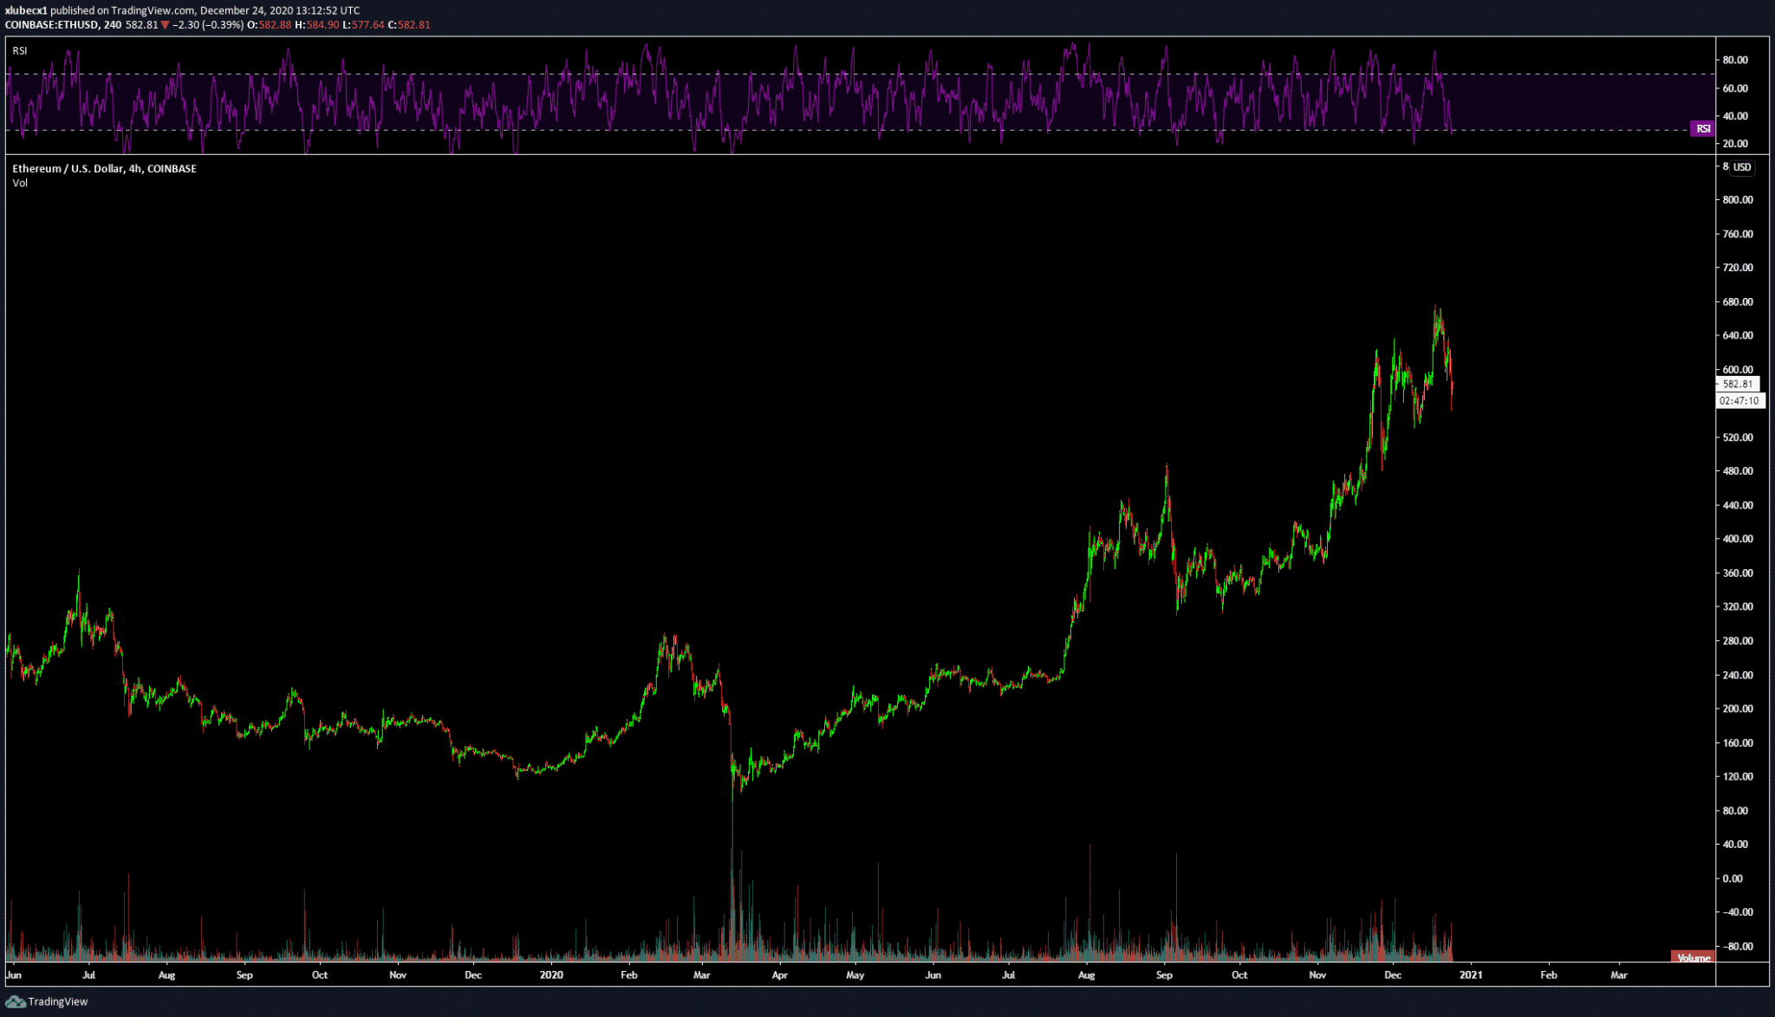Click the Mar label at far right timeline

pyautogui.click(x=1618, y=975)
